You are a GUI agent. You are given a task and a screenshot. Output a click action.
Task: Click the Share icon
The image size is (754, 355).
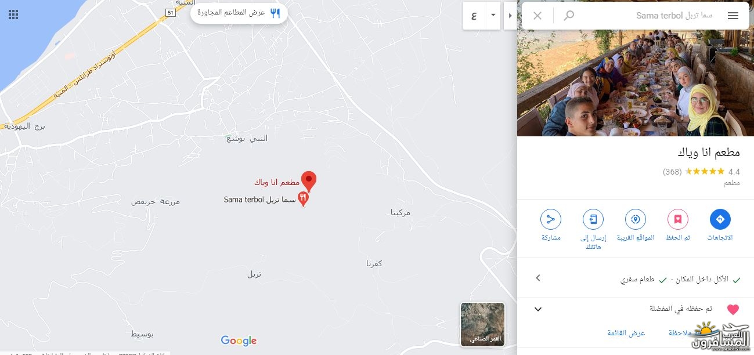pos(551,219)
